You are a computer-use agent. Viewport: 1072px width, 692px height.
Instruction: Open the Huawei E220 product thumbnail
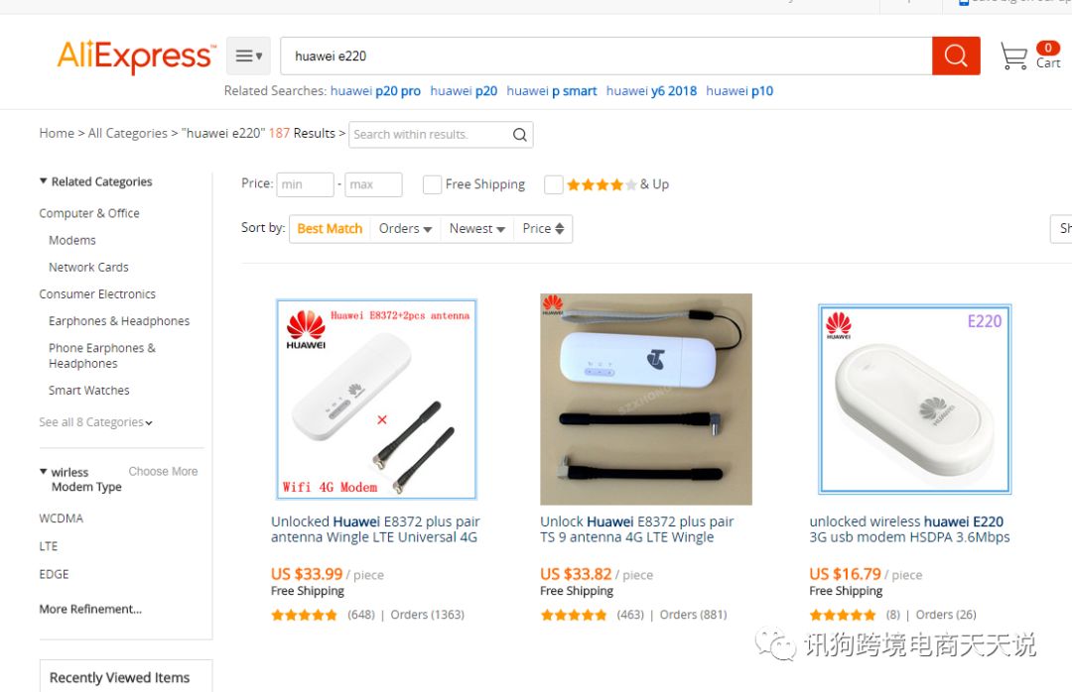point(915,399)
